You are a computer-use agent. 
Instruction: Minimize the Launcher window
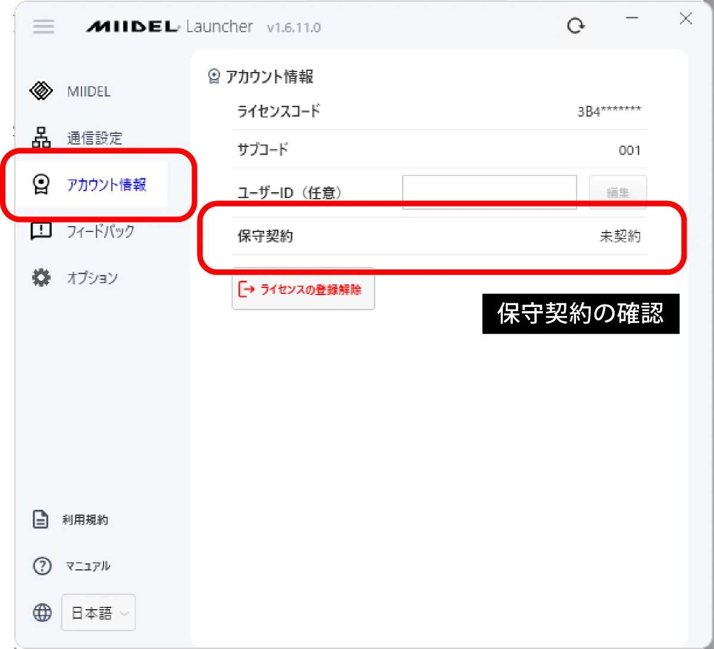(632, 18)
